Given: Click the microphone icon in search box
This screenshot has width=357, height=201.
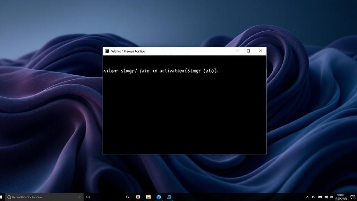Looking at the screenshot, I should pos(80,197).
